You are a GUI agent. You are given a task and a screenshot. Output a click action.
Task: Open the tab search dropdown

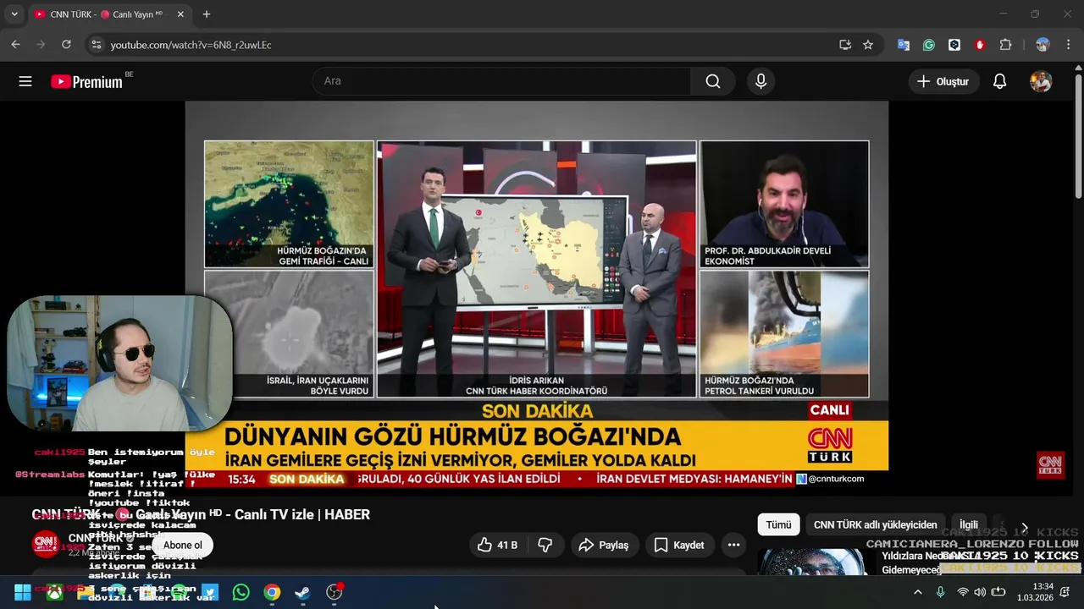pyautogui.click(x=14, y=14)
